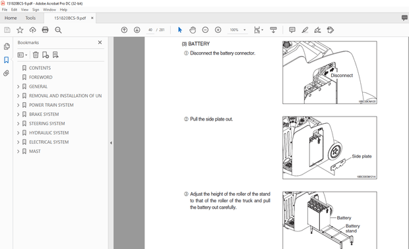Click the page number field showing 40
The width and height of the screenshot is (409, 249).
click(150, 30)
